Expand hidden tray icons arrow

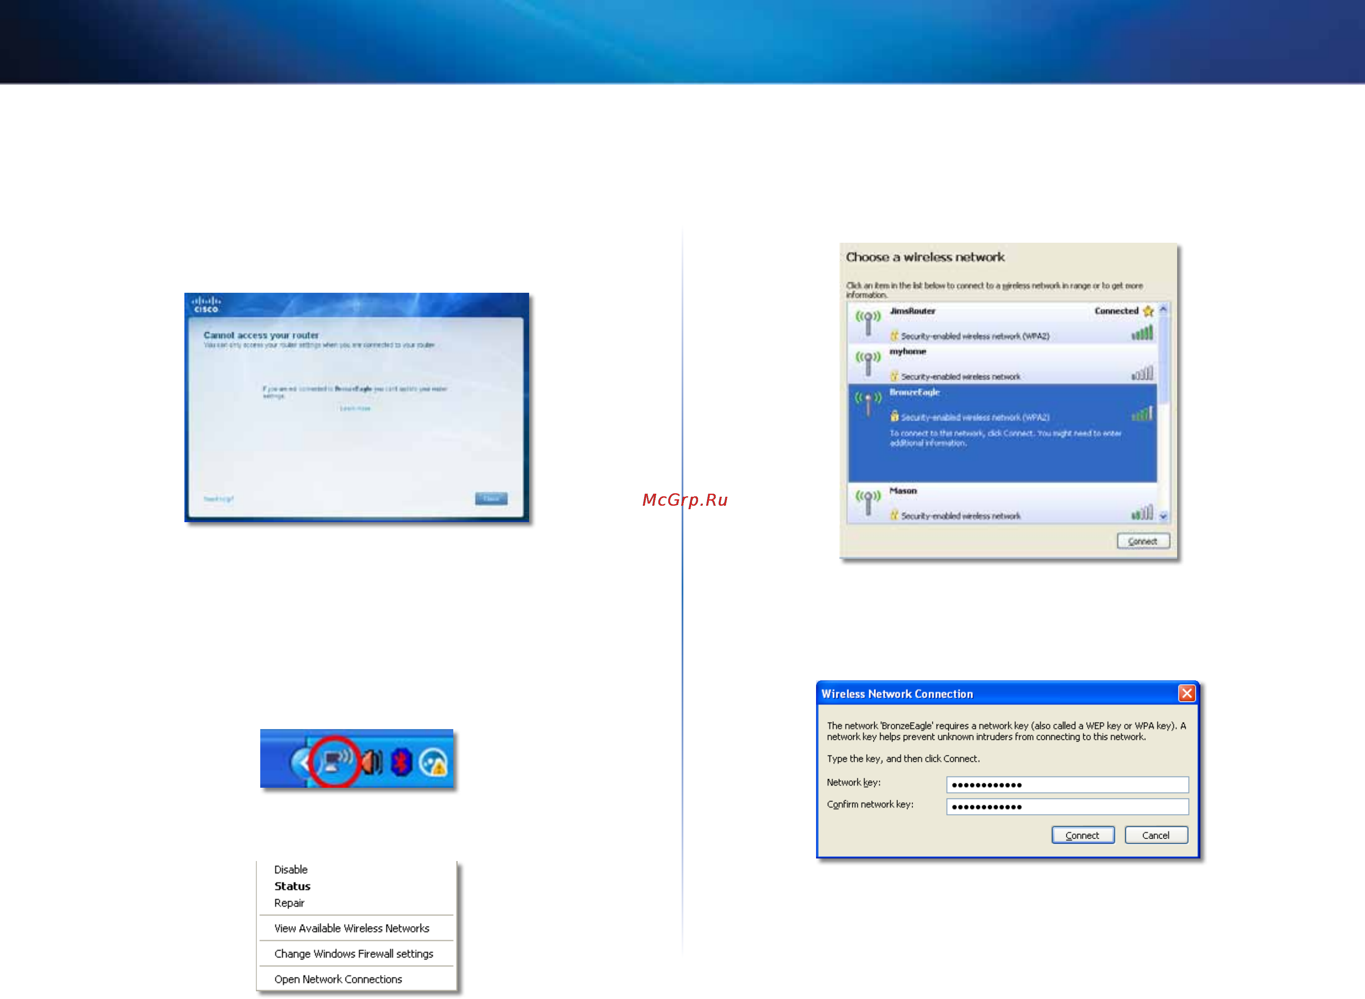point(300,763)
